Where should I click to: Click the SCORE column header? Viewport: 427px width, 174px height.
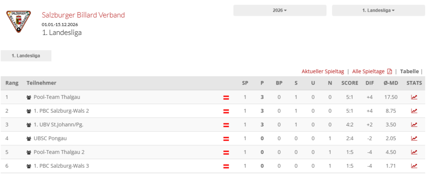click(x=349, y=83)
